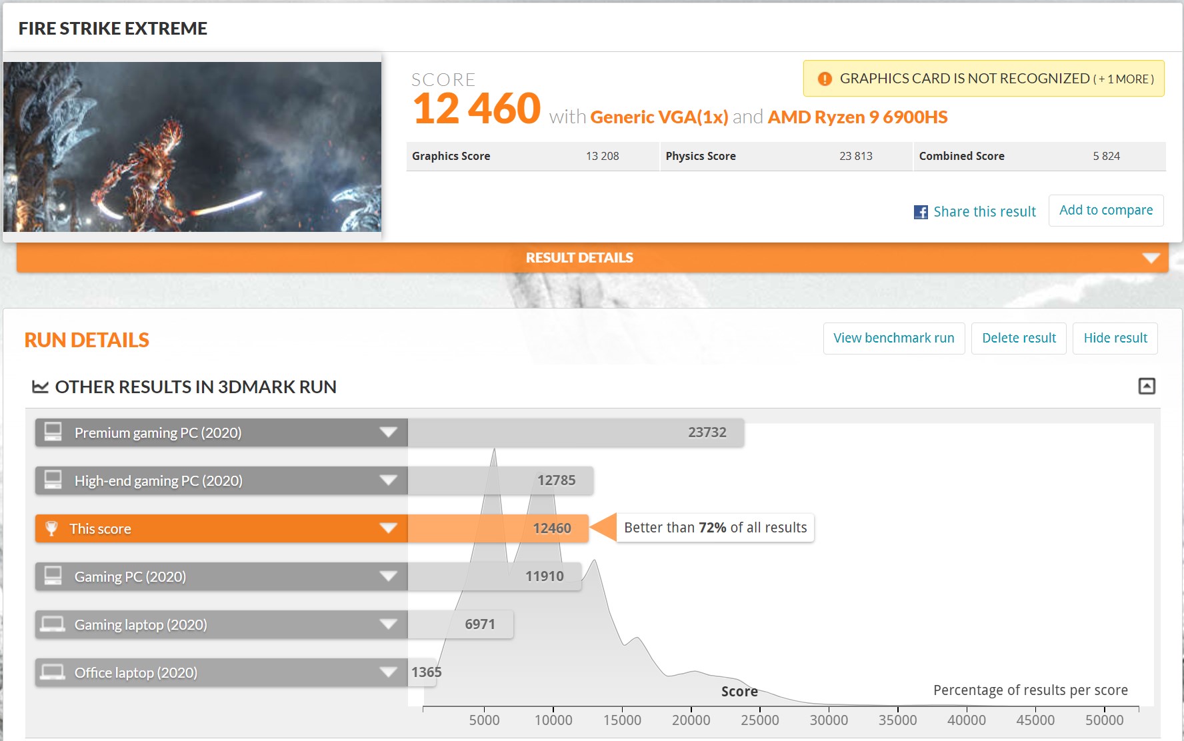
Task: Click the laptop icon on Gaming laptop row
Action: 53,624
